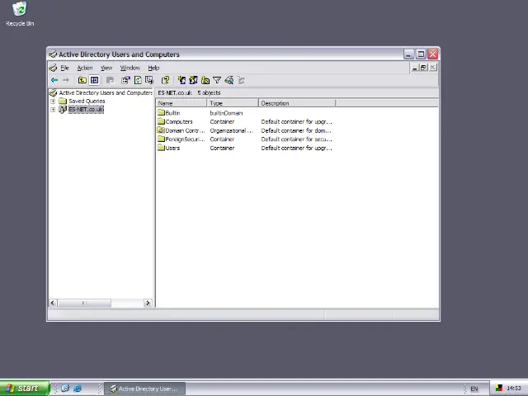
Task: Open the View menu
Action: tap(106, 68)
